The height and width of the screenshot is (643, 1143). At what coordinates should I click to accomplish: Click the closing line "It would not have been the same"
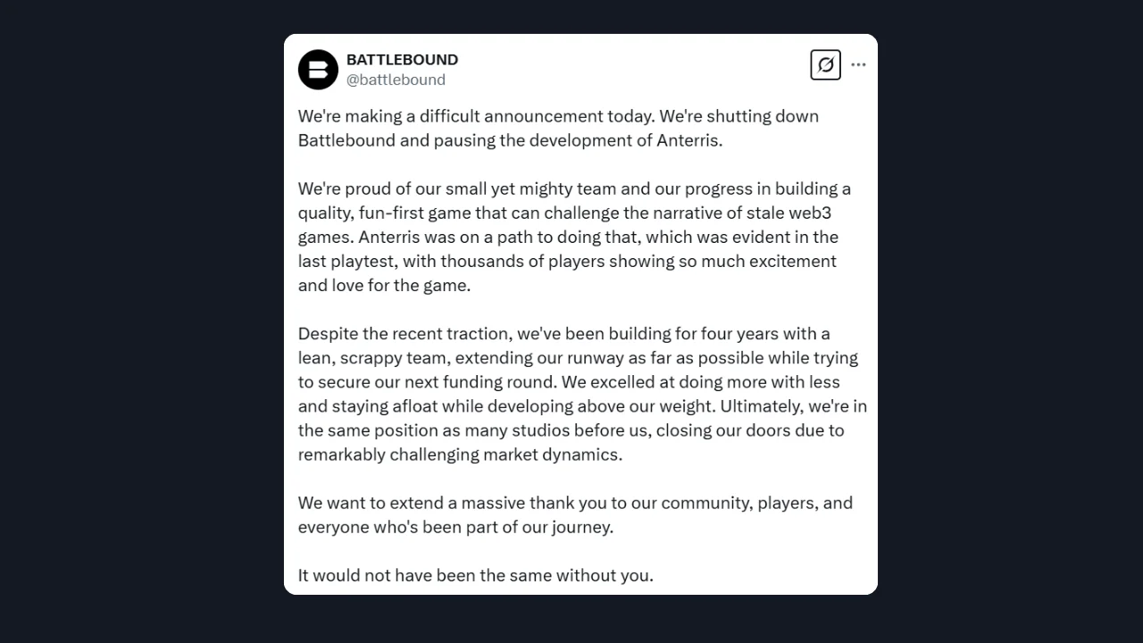coord(476,575)
